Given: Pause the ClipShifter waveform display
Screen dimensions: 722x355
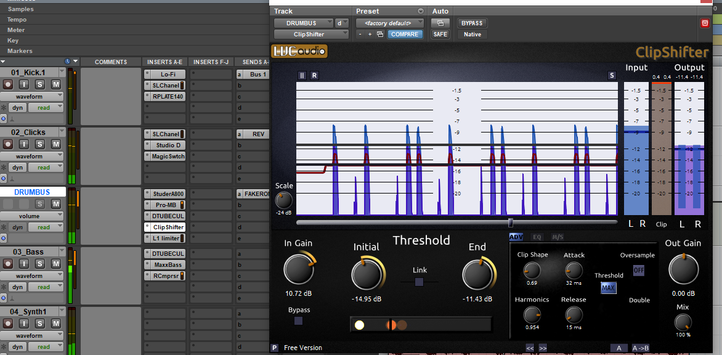Looking at the screenshot, I should (302, 76).
